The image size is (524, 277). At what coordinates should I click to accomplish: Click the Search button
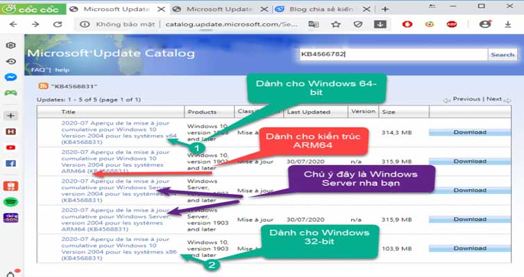coord(502,54)
